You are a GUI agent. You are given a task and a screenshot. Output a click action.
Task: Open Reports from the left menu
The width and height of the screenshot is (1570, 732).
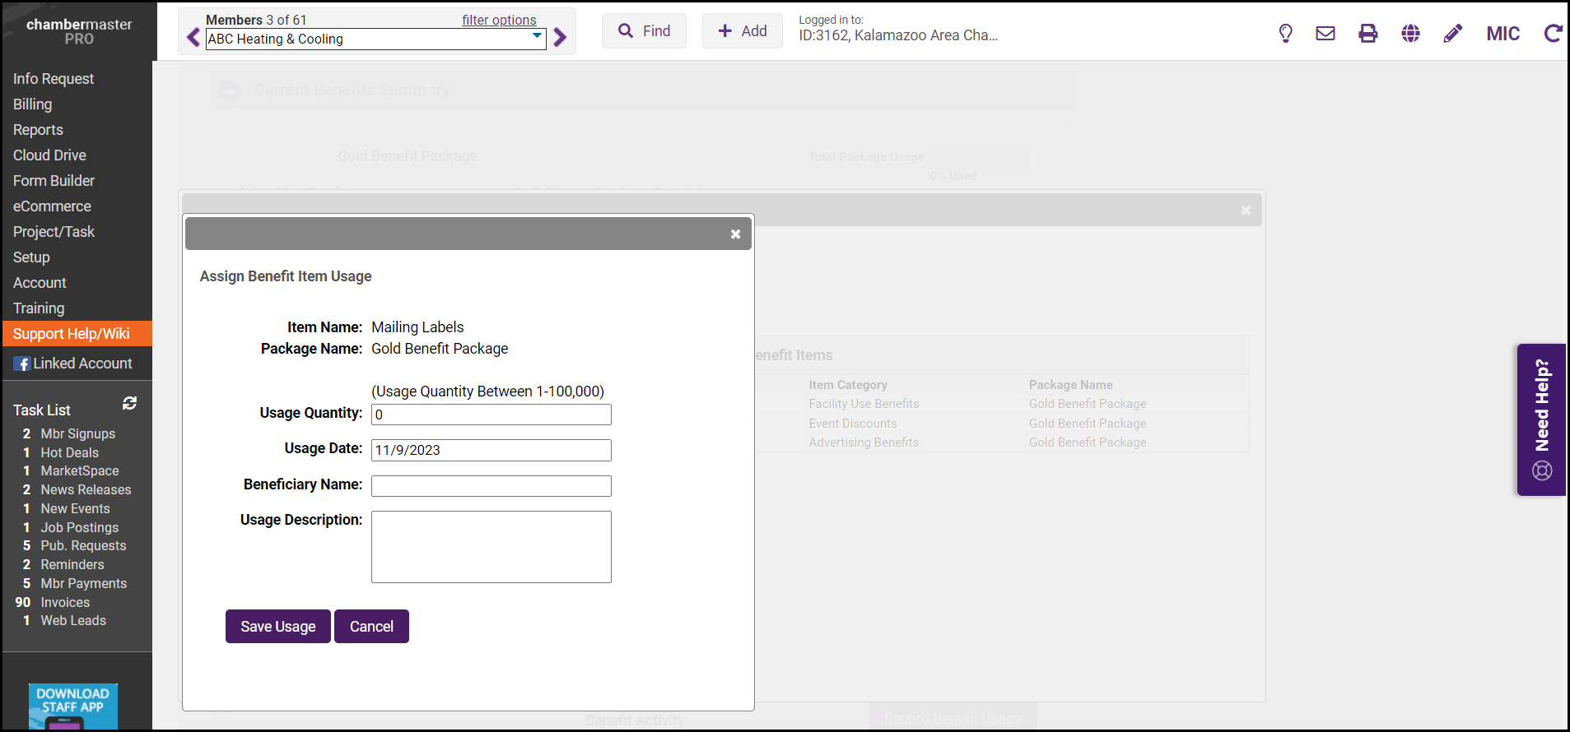(38, 130)
